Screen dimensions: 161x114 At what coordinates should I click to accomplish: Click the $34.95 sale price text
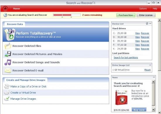[x=125, y=110]
